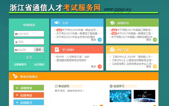Focus the 密码 input field
169x106 pixels.
tap(29, 42)
